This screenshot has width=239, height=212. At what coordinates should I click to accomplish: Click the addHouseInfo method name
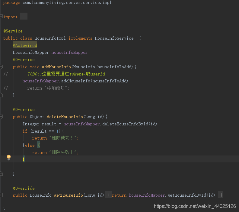pos(56,67)
